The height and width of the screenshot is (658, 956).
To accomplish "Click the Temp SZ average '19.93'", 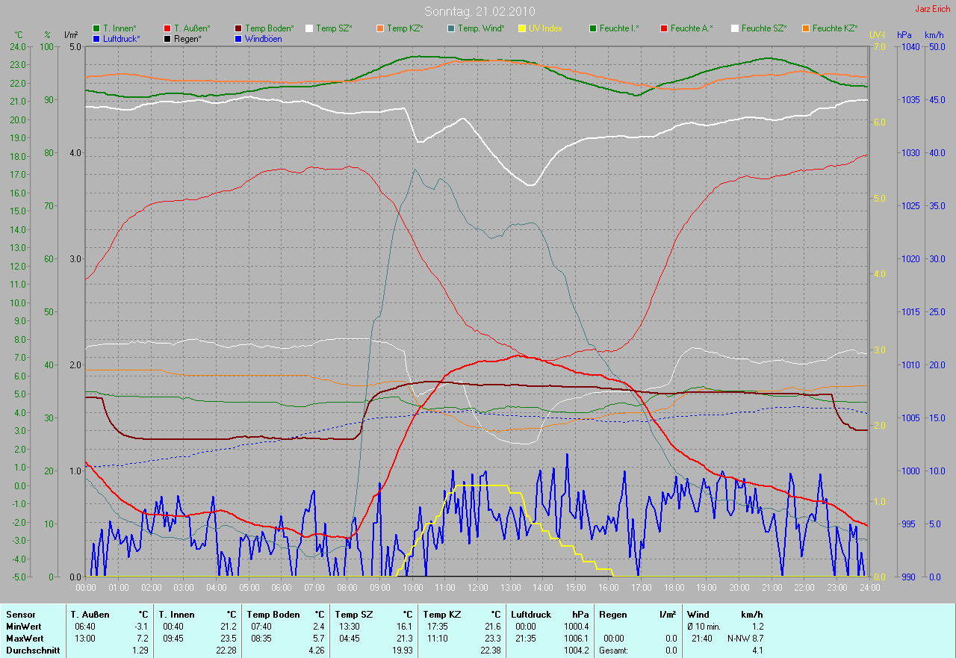I will point(401,651).
